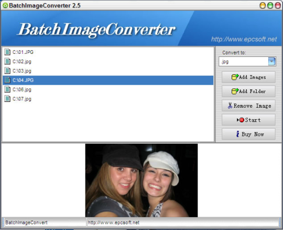283x230 pixels.
Task: Select the C:\01.JPG list entry
Action: pyautogui.click(x=108, y=52)
